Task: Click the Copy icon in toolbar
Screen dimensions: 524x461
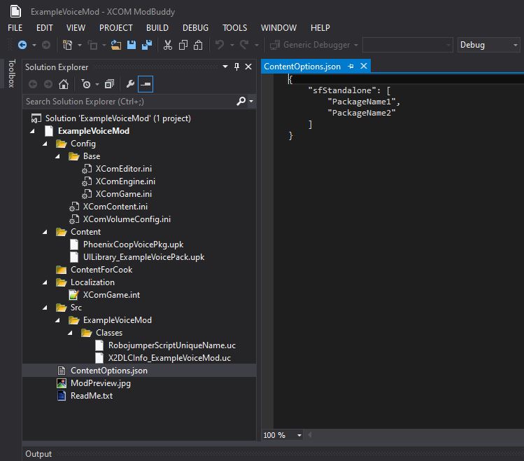Action: pos(183,45)
